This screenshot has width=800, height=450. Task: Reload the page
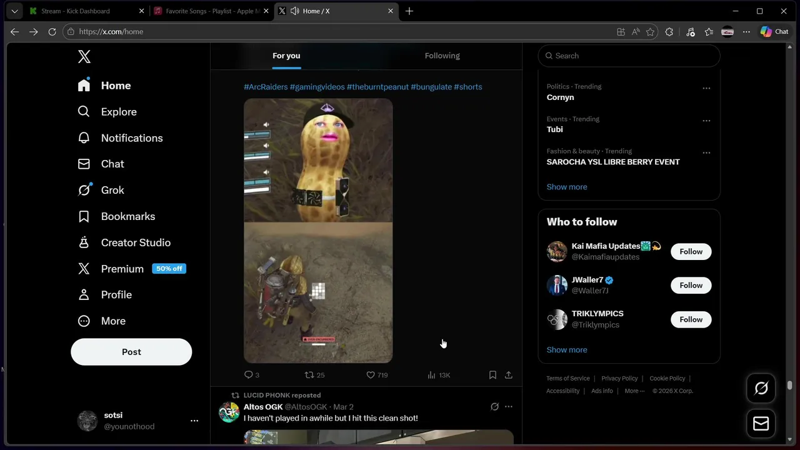point(52,32)
